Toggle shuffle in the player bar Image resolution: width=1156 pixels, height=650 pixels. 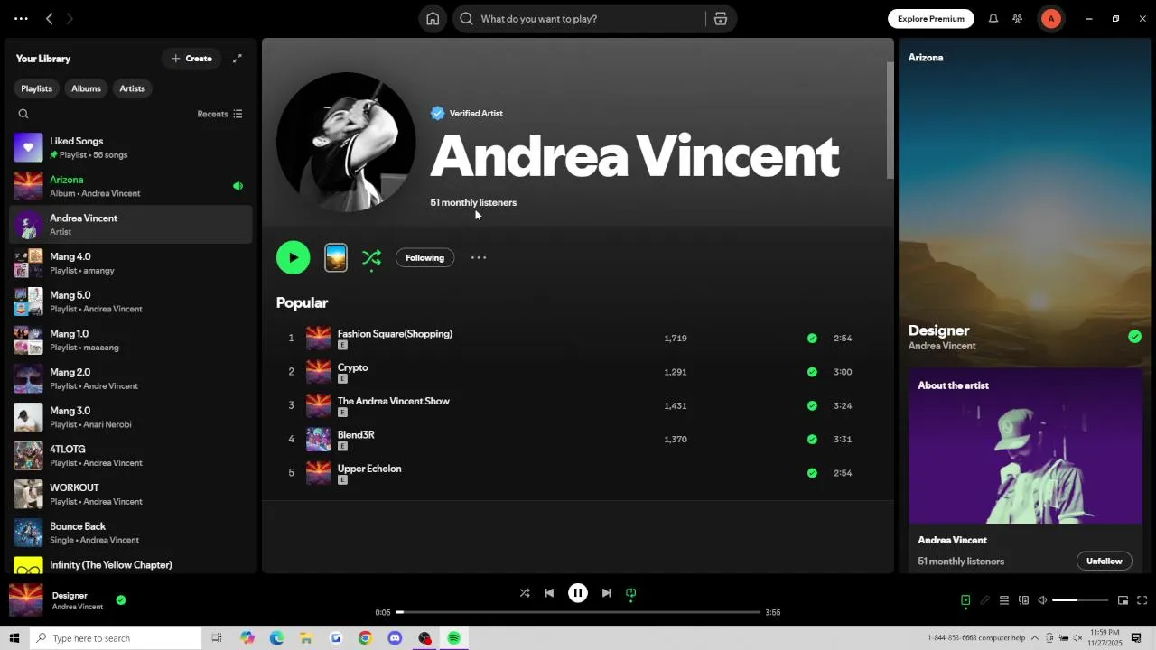click(x=525, y=593)
